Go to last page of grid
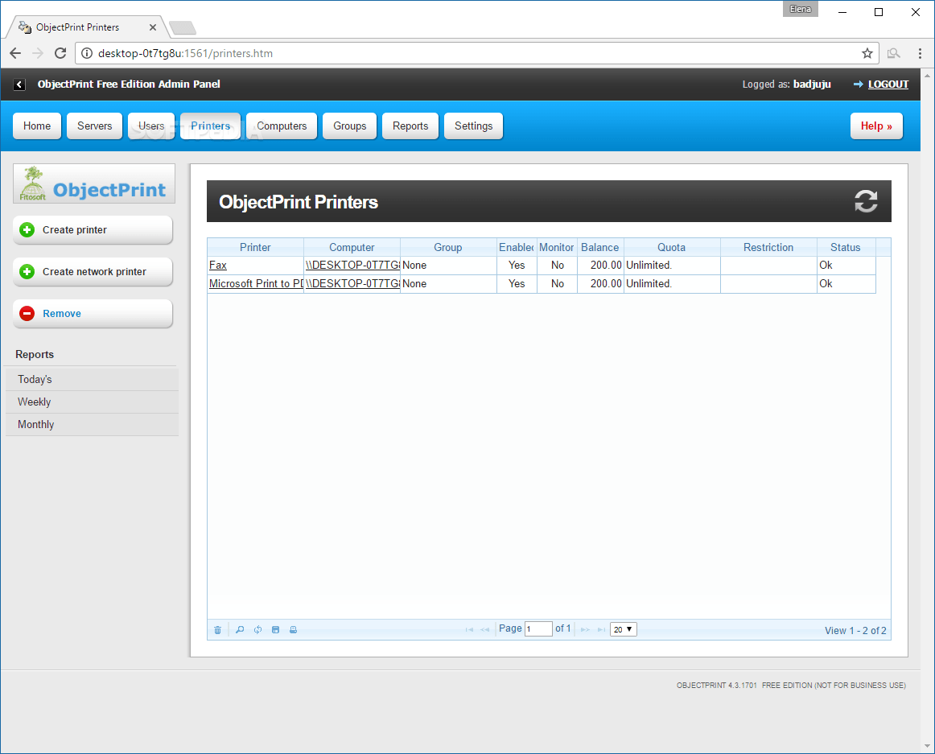935x754 pixels. click(601, 629)
